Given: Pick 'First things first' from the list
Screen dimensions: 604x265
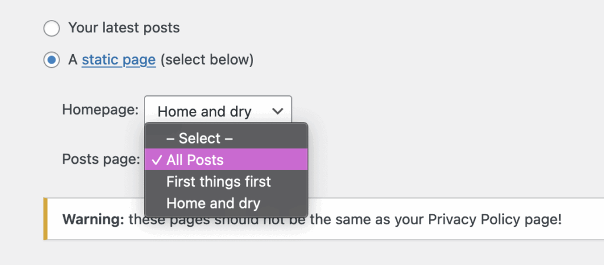Looking at the screenshot, I should pos(218,181).
